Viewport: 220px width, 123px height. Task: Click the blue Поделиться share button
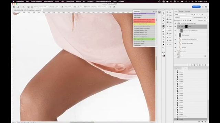pos(196,7)
